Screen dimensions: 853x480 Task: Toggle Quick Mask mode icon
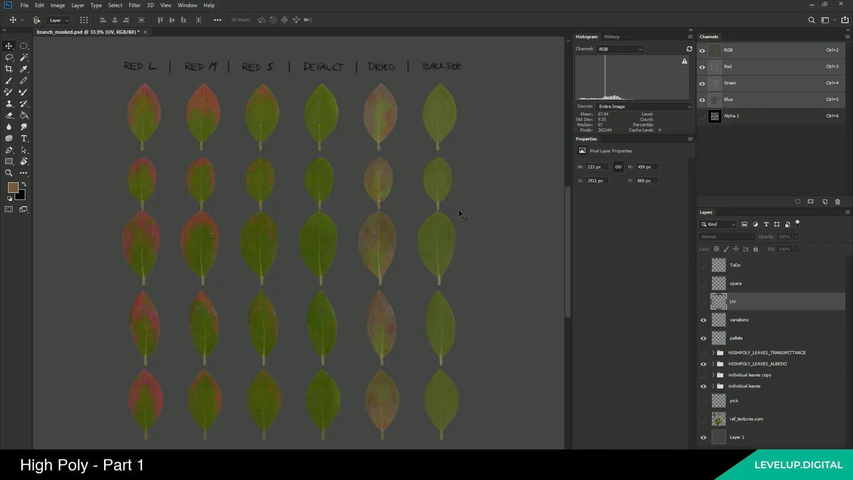point(8,209)
